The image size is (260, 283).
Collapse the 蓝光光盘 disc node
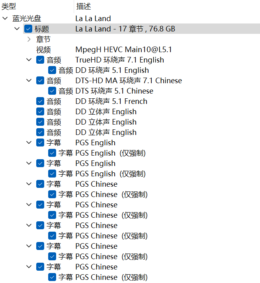pos(5,18)
